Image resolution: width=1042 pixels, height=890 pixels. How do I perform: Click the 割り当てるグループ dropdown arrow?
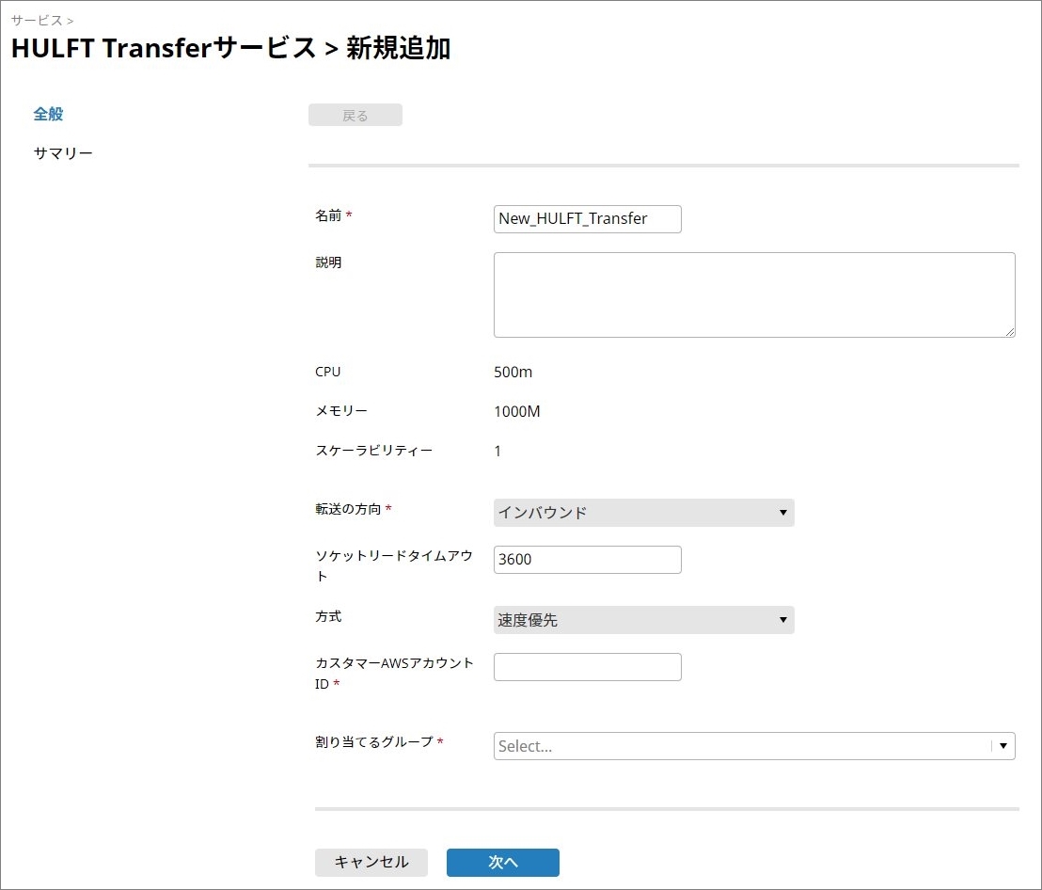(1003, 746)
